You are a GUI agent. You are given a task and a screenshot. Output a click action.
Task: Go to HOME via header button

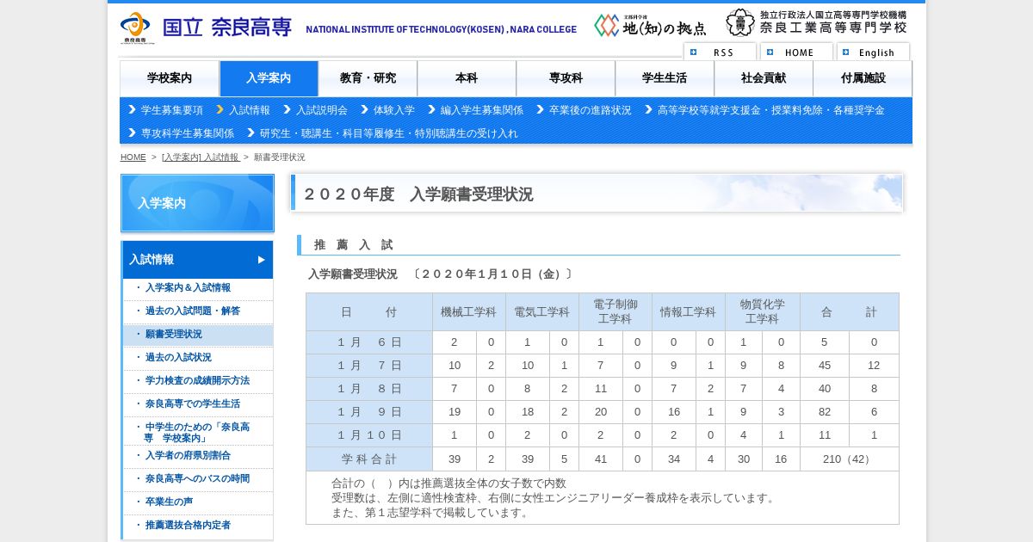coord(796,52)
